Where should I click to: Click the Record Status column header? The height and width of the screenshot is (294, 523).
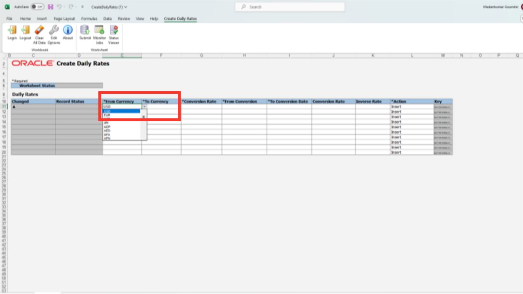[x=79, y=102]
